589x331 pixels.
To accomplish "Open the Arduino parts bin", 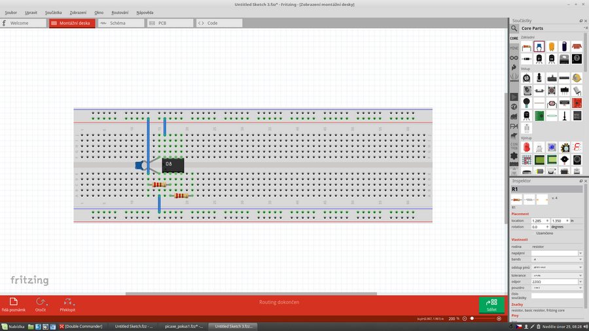I will (514, 58).
